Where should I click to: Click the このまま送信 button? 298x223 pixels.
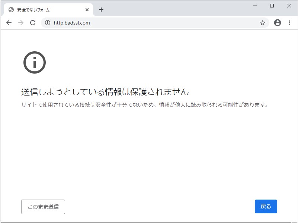point(43,207)
